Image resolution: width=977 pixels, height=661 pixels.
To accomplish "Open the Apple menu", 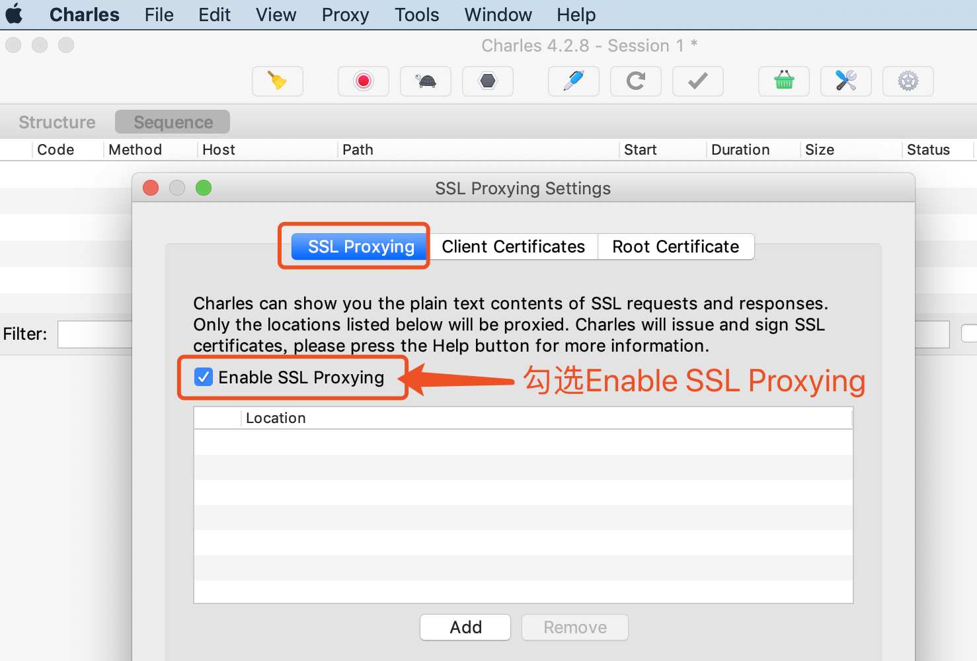I will 14,14.
